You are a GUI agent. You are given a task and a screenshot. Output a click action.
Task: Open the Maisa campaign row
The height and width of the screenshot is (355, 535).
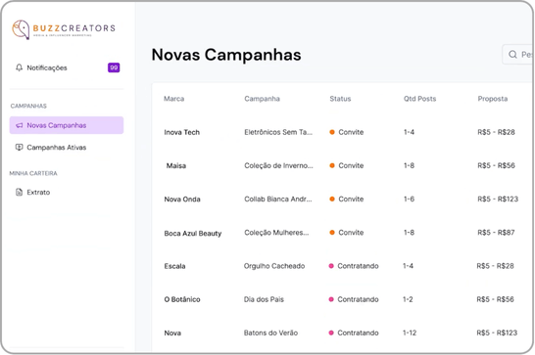(x=342, y=165)
